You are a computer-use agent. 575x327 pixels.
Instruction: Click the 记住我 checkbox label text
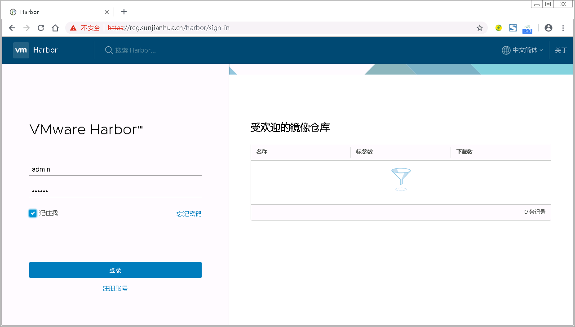pos(49,213)
